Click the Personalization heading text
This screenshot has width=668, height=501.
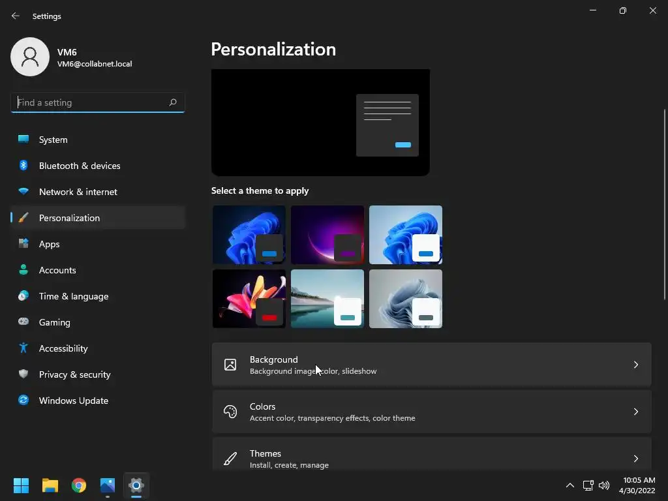pos(273,50)
